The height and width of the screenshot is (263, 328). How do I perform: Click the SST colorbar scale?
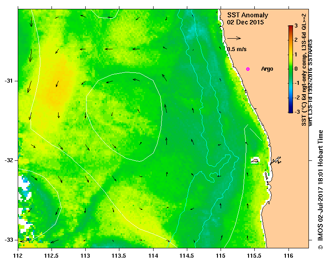[291, 69]
